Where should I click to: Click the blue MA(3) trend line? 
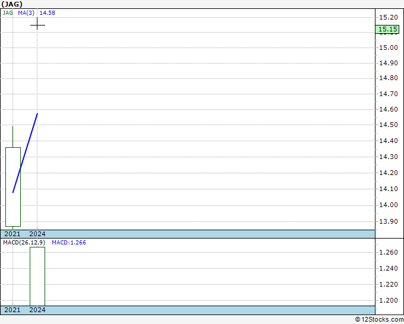(x=25, y=153)
